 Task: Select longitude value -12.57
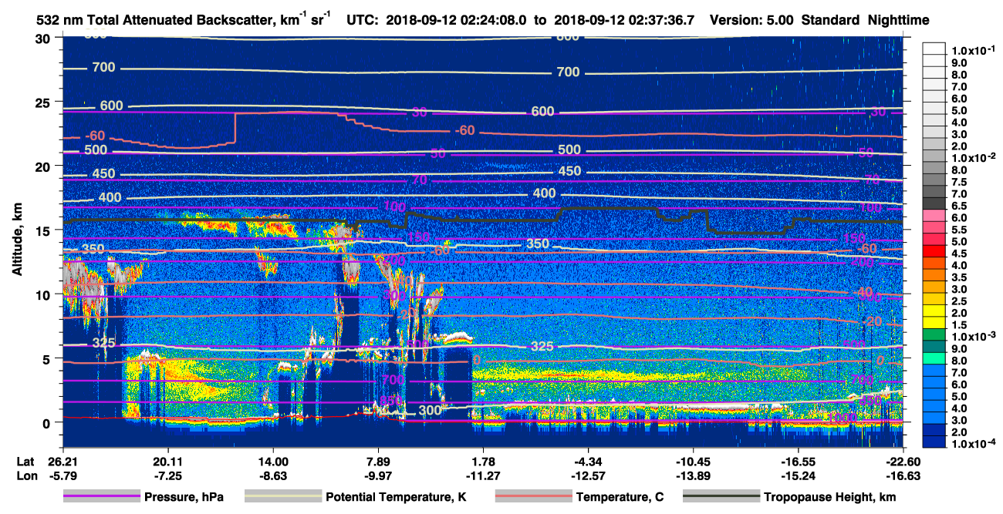(588, 475)
